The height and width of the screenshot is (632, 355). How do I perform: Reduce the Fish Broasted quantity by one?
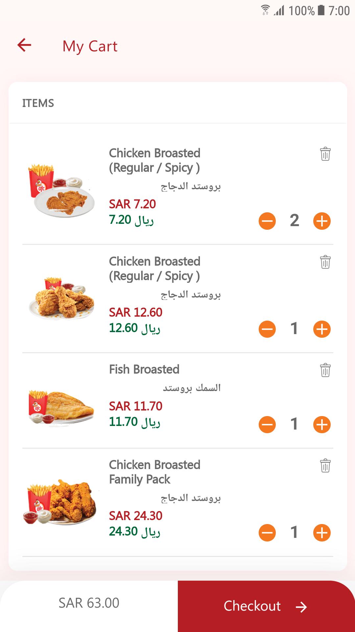pos(267,425)
